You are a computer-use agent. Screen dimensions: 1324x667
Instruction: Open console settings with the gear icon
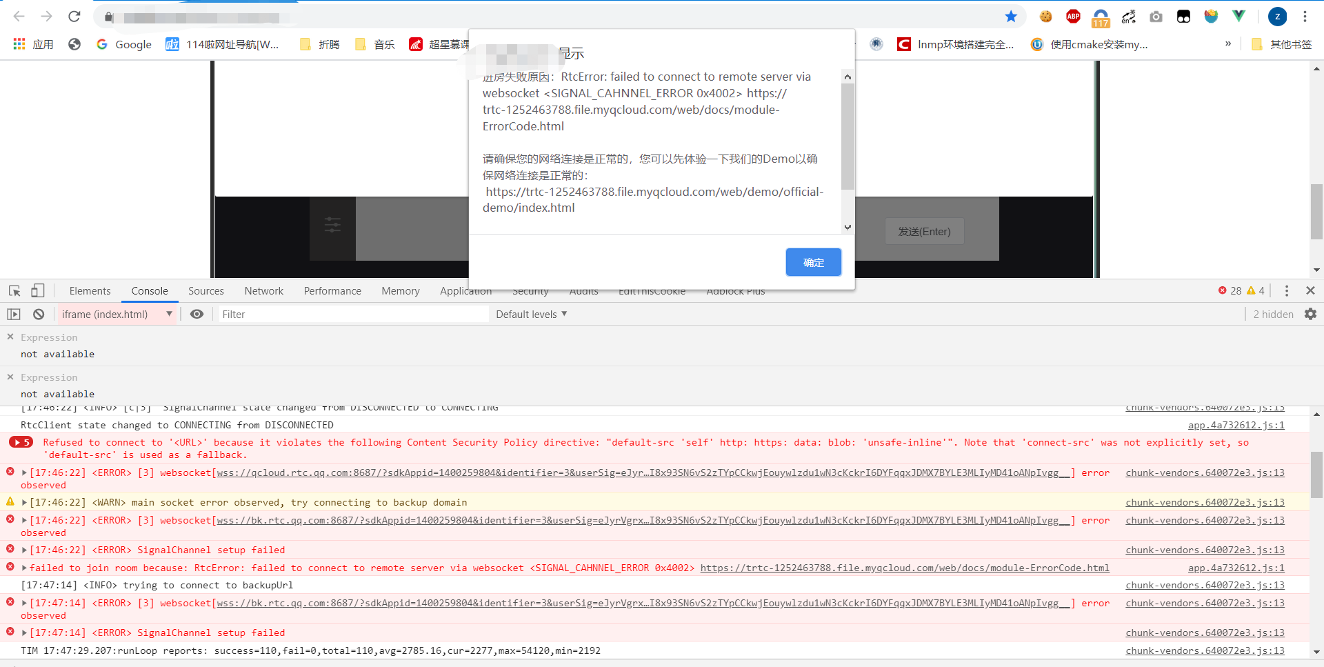1311,314
